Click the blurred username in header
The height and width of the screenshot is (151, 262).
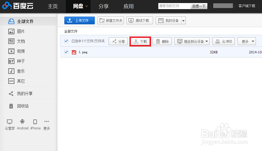click(x=223, y=6)
